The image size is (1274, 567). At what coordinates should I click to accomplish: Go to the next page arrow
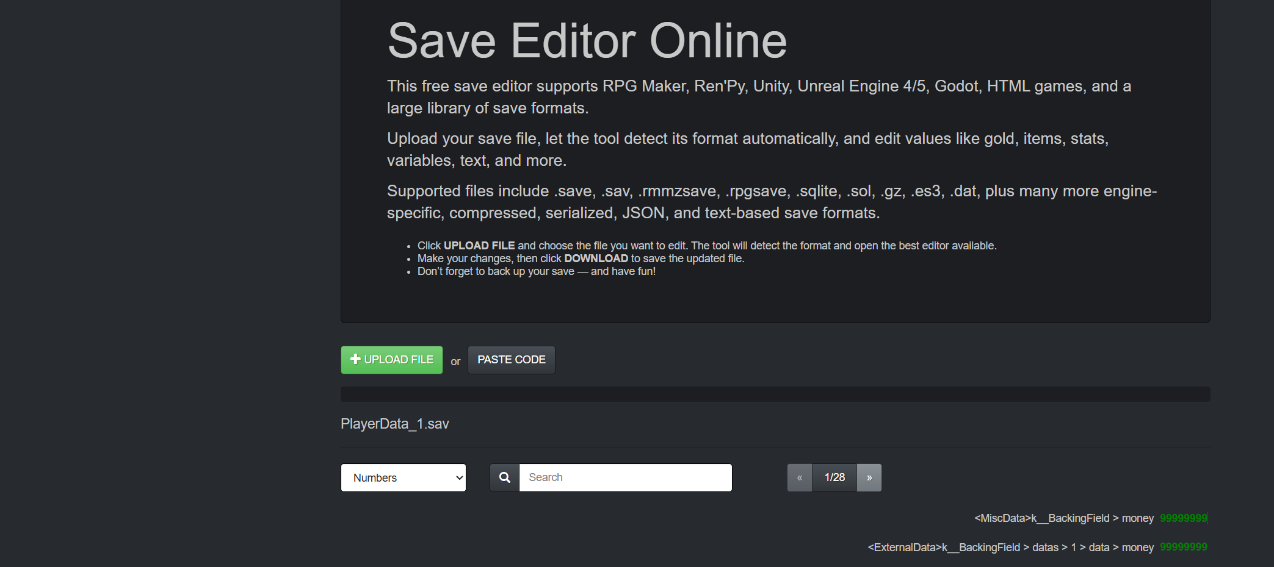(x=869, y=477)
